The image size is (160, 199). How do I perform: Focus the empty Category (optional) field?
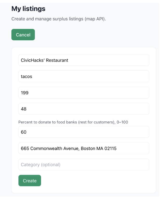pyautogui.click(x=84, y=165)
